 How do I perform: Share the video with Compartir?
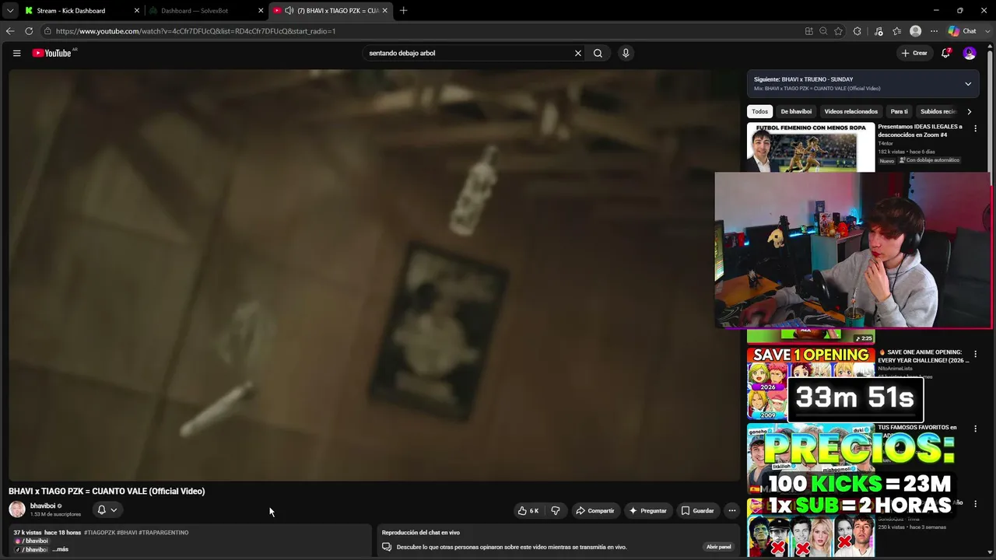pos(595,510)
